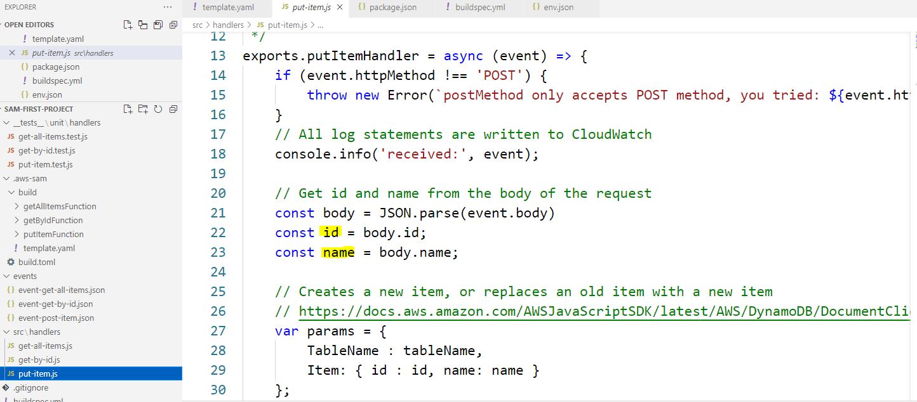The image size is (917, 402).
Task: Collapse the .aws-sam folder
Action: tap(7, 178)
